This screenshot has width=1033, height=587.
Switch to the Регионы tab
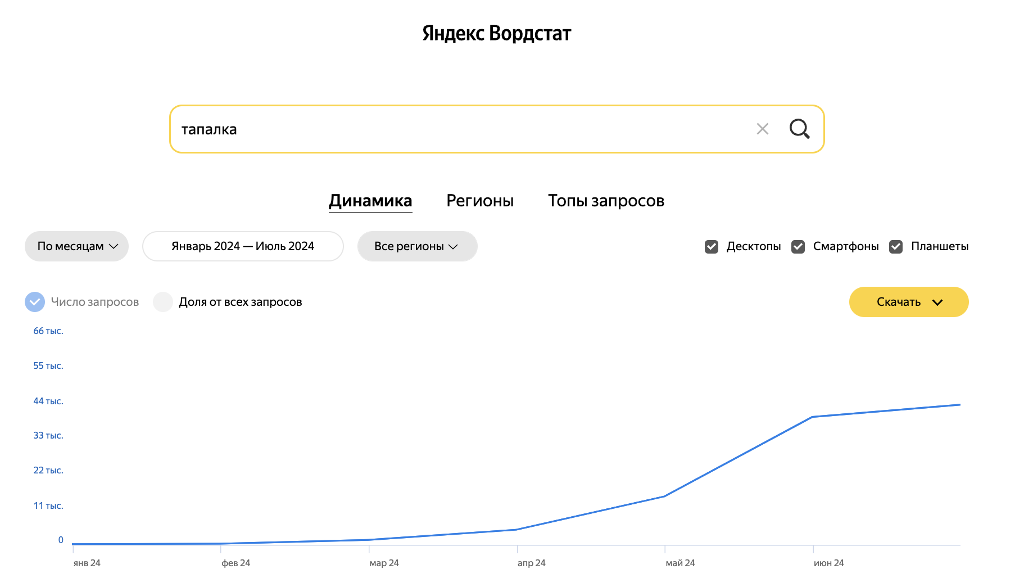point(479,201)
